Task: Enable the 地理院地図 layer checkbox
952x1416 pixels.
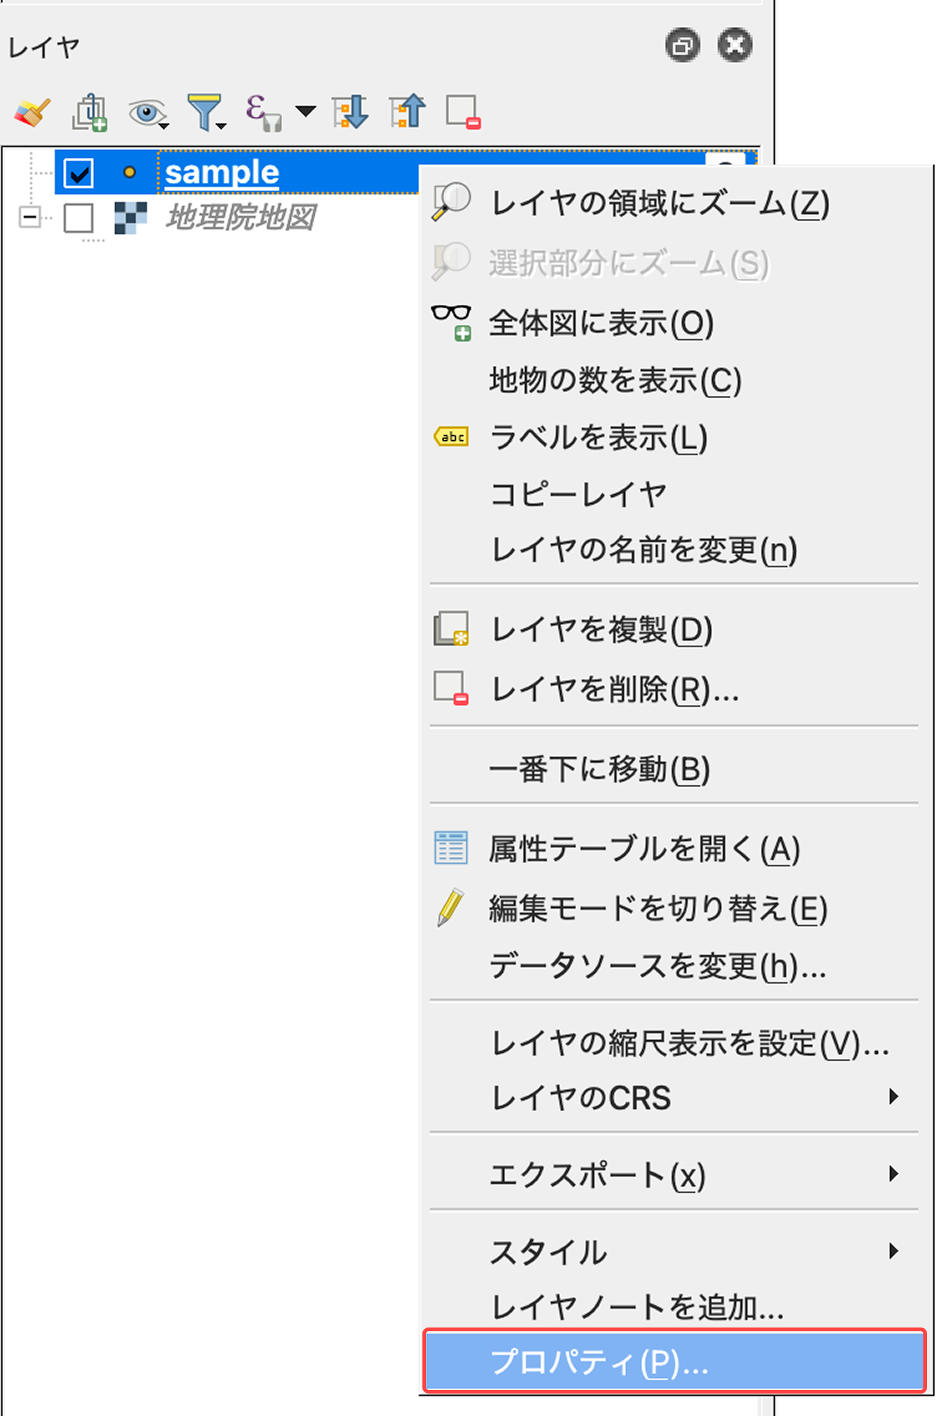Action: point(79,218)
